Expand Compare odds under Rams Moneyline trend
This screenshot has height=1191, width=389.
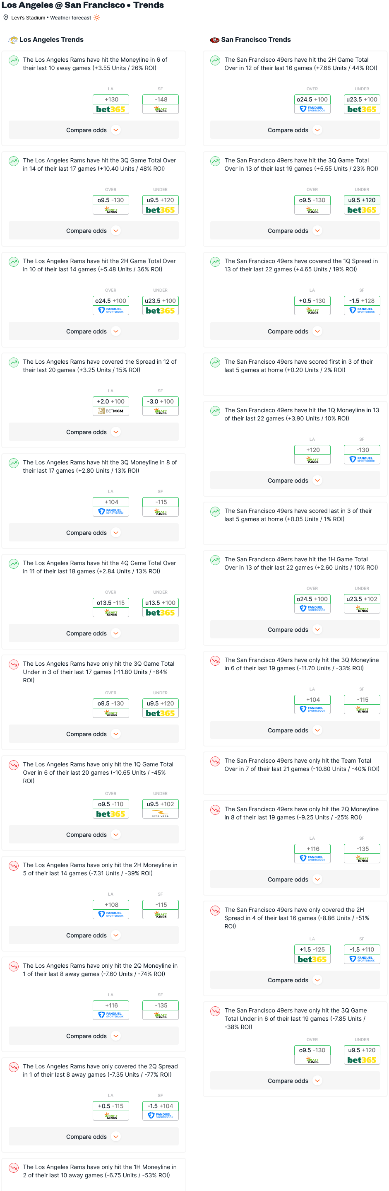tap(94, 130)
